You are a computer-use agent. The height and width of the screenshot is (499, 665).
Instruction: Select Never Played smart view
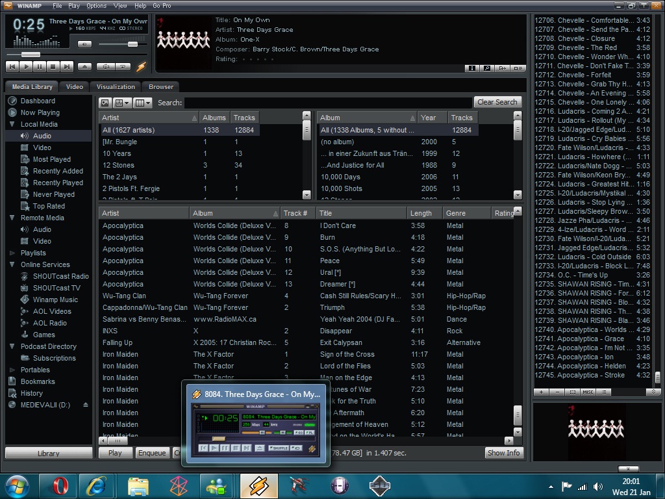[x=53, y=194]
